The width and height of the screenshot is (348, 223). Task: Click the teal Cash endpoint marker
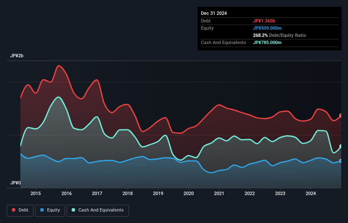[x=341, y=146]
